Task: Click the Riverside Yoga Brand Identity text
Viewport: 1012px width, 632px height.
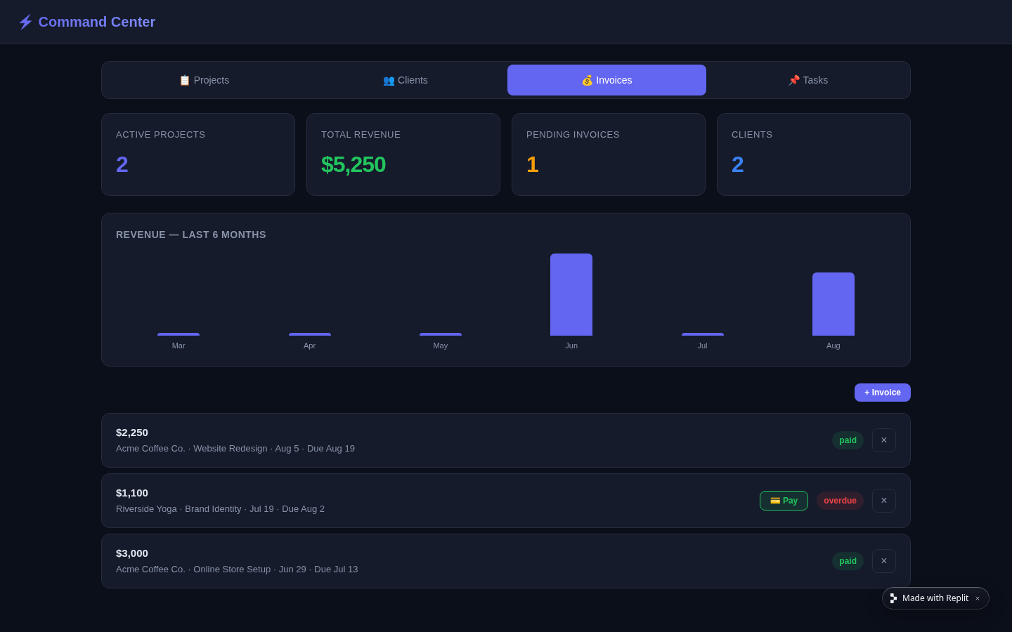Action: coord(220,509)
